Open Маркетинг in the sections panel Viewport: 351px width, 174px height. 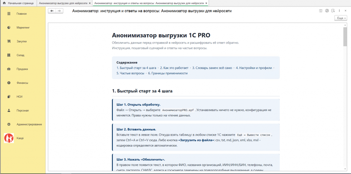pyautogui.click(x=23, y=27)
